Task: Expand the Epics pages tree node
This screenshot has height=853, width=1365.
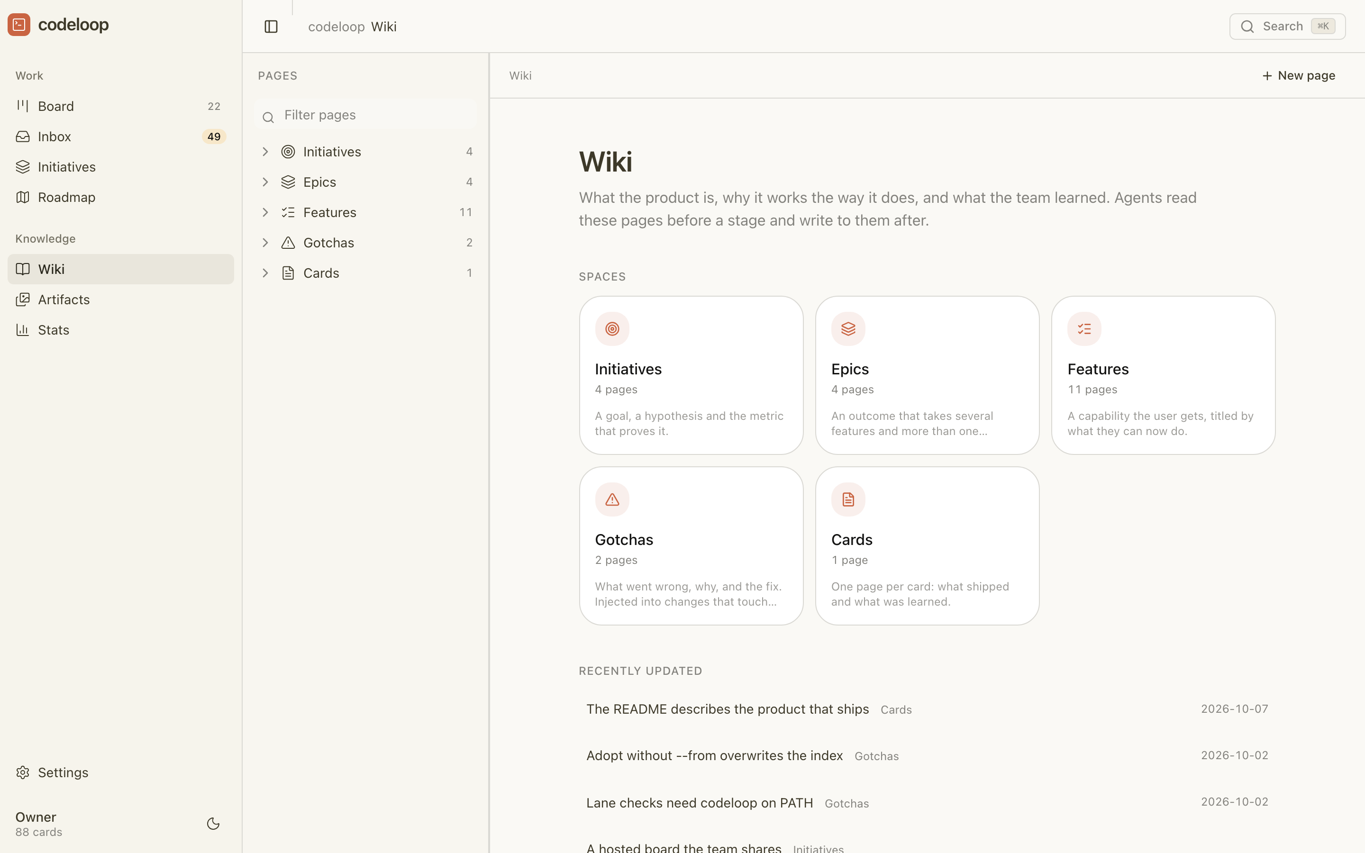Action: [265, 182]
